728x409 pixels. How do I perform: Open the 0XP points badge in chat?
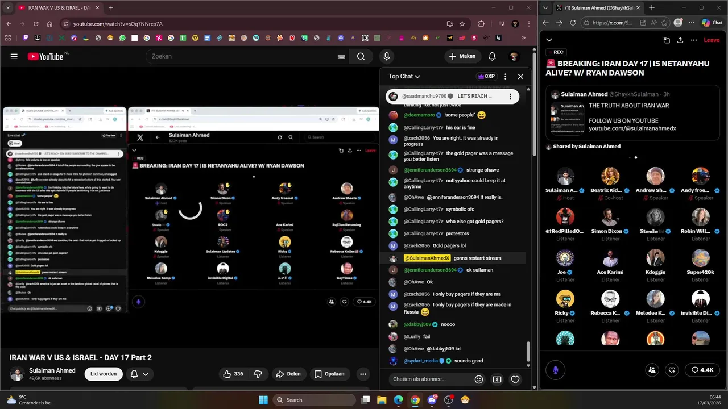[x=486, y=76]
